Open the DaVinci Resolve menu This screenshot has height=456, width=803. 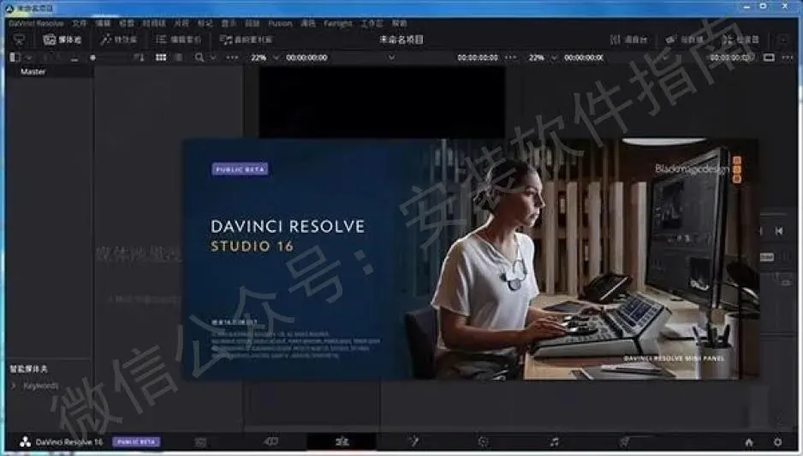click(36, 23)
